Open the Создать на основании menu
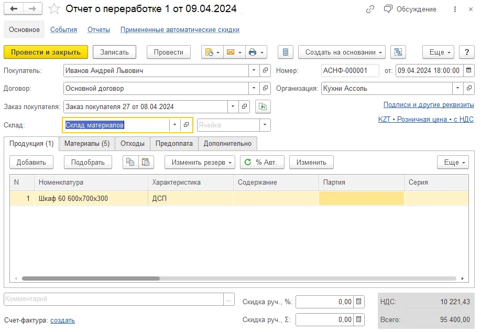Image resolution: width=481 pixels, height=332 pixels. 342,52
